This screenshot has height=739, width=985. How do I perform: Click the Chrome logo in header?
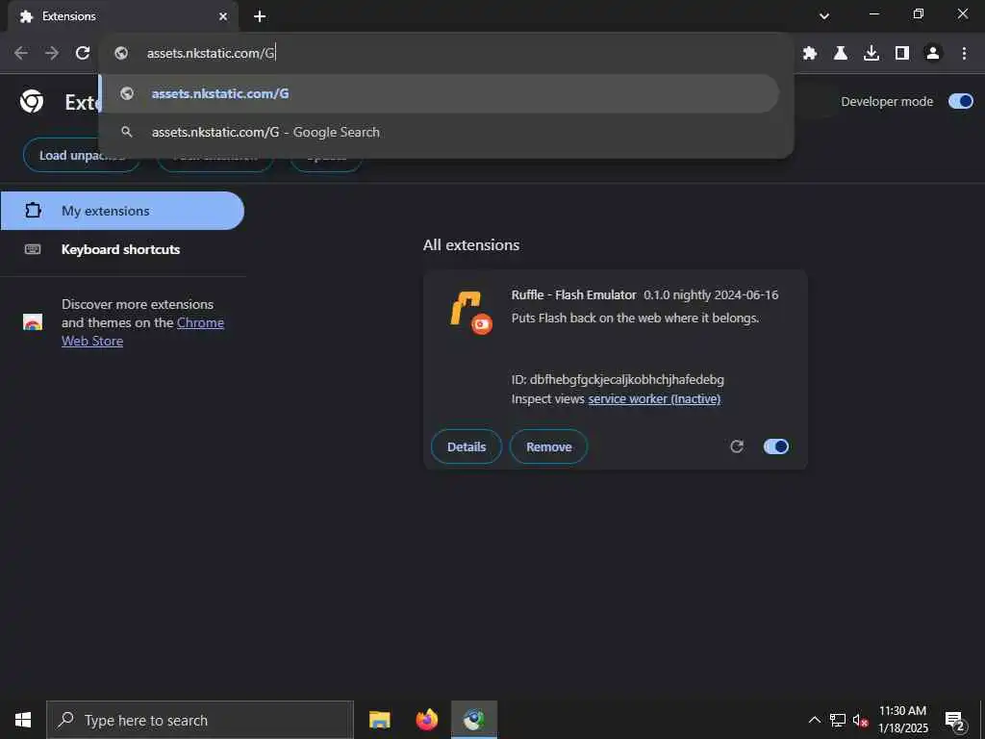click(32, 101)
